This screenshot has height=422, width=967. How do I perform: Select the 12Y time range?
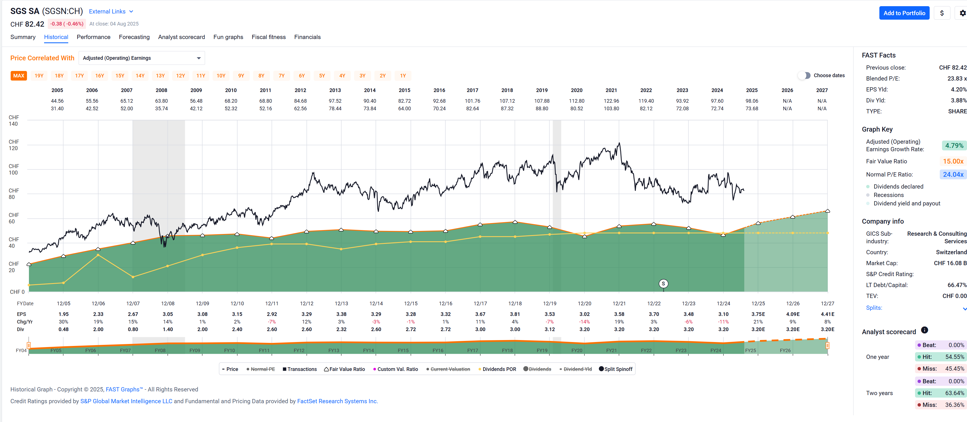tap(181, 76)
